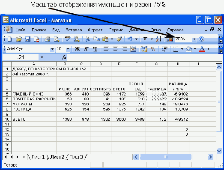Run the ABC spell check icon
Screen dimensions: 224x170
point(67,39)
